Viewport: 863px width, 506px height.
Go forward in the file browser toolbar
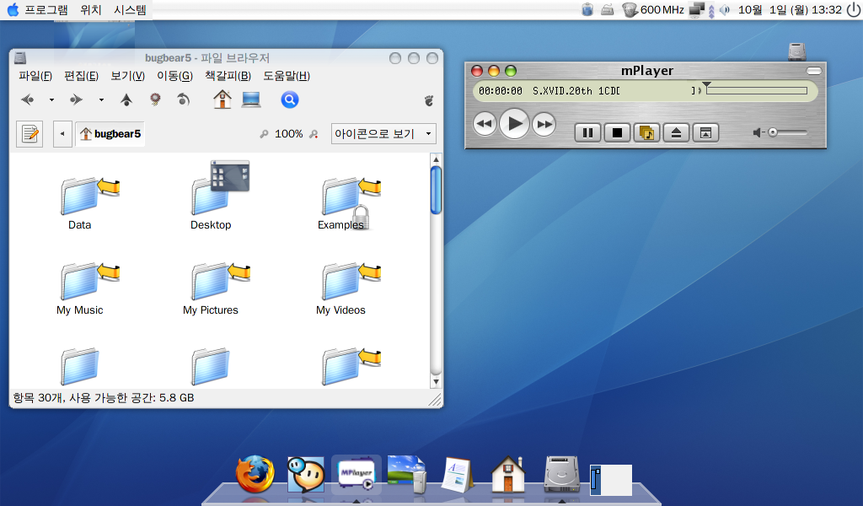(x=76, y=100)
